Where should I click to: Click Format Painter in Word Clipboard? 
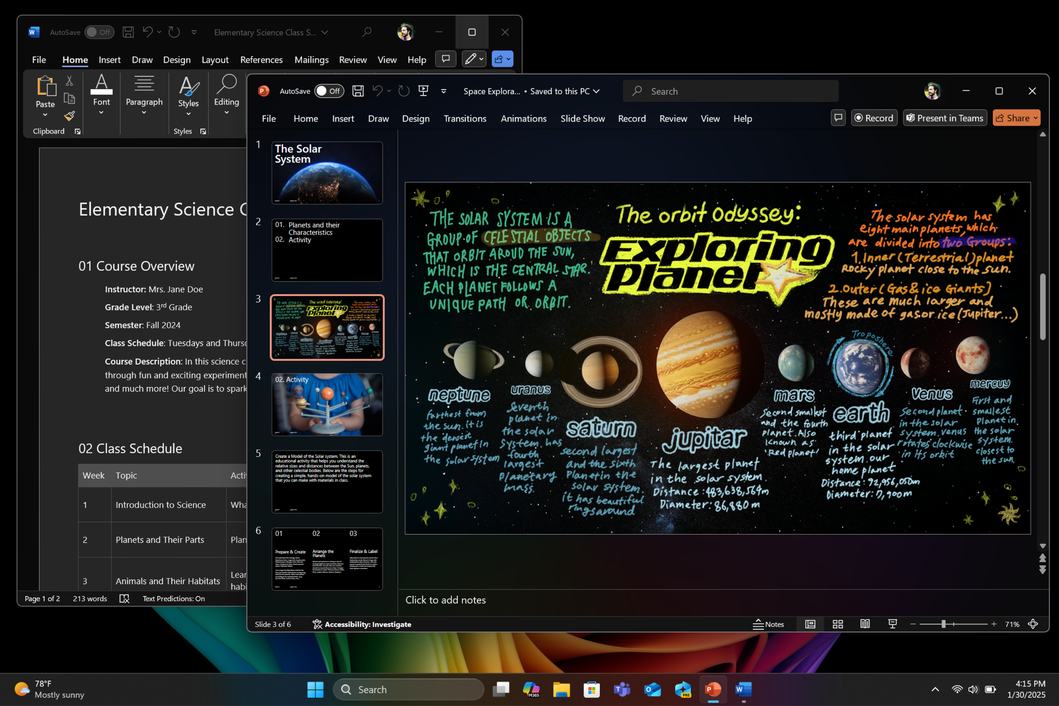pos(69,116)
